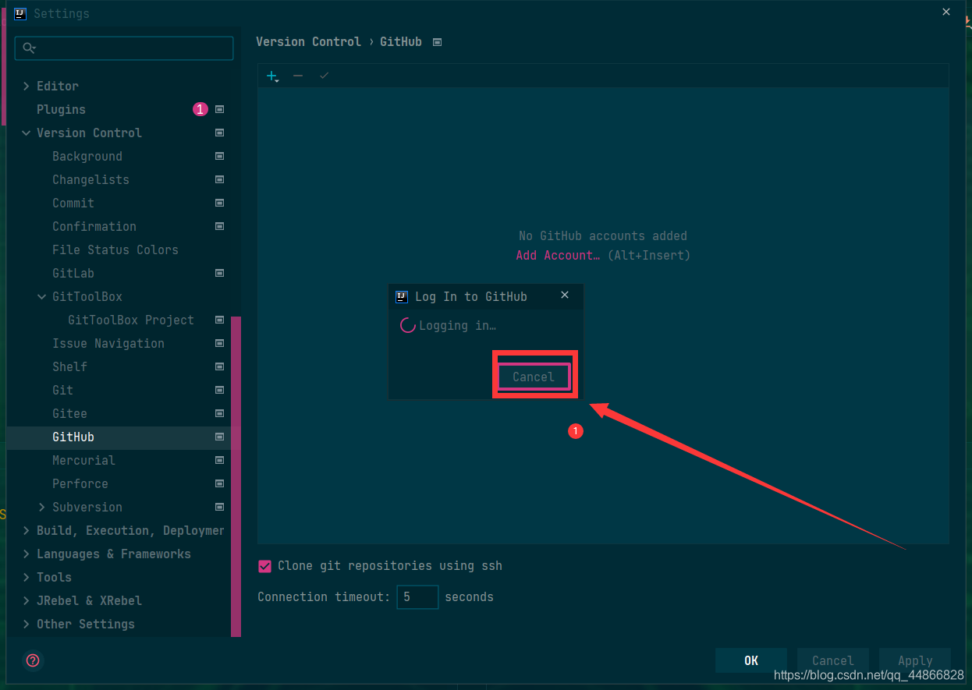Image resolution: width=972 pixels, height=690 pixels.
Task: Click project-level icon beside Shelf
Action: (x=220, y=366)
